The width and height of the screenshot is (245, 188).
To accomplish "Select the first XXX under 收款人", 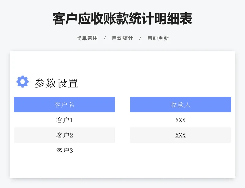I will (x=180, y=120).
